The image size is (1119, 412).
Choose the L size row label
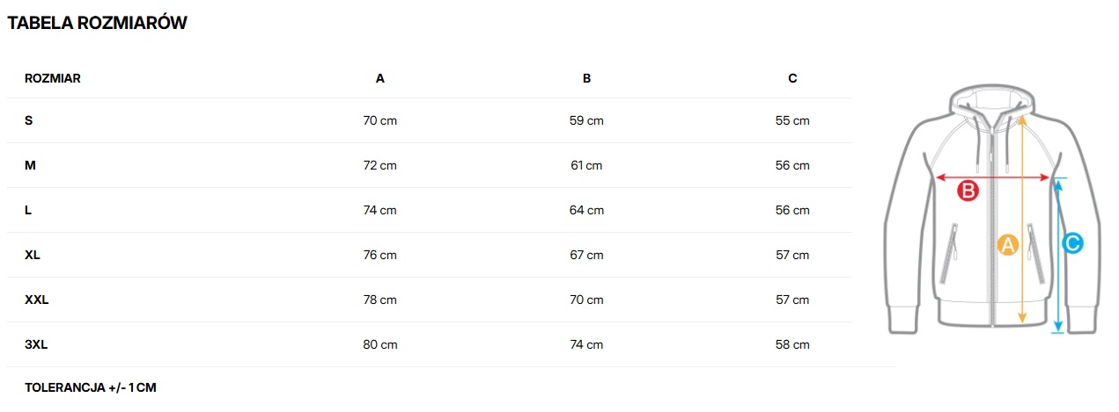(29, 210)
